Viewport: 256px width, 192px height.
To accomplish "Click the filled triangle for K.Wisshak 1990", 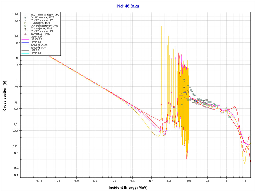I will coord(25,34).
